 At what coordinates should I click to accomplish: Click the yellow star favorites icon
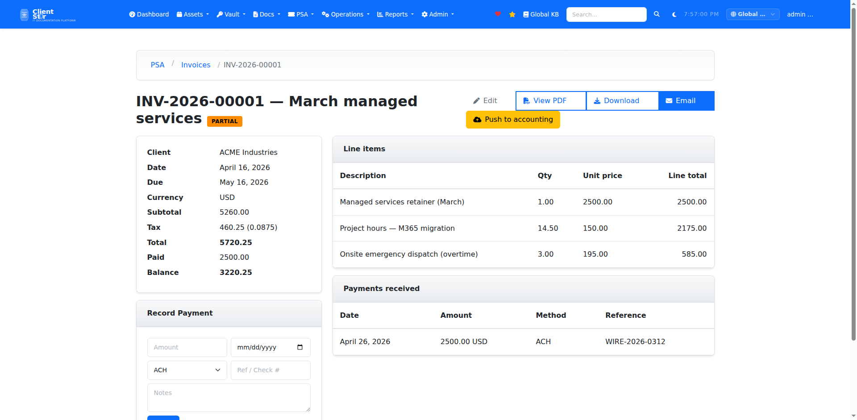click(512, 14)
